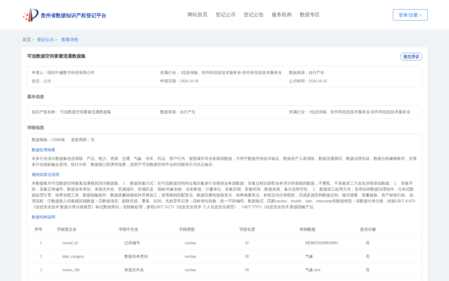
Task: Open 网站首页 in the navigation
Action: point(198,15)
